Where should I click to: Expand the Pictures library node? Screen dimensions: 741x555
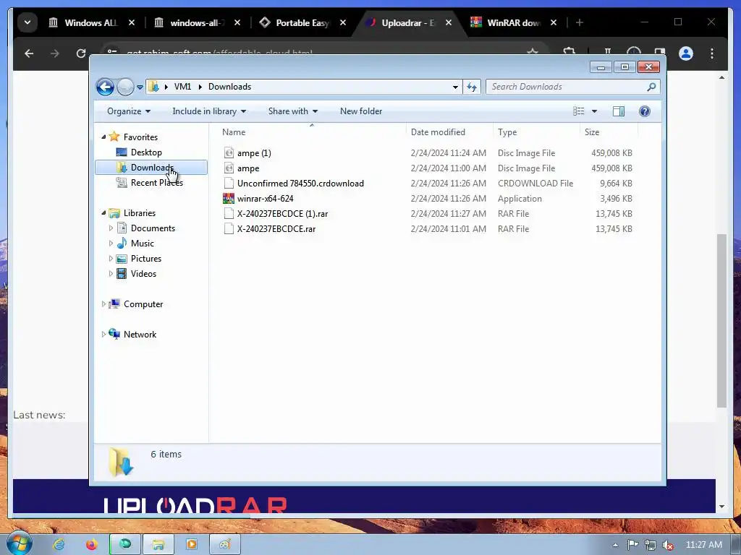pyautogui.click(x=111, y=259)
